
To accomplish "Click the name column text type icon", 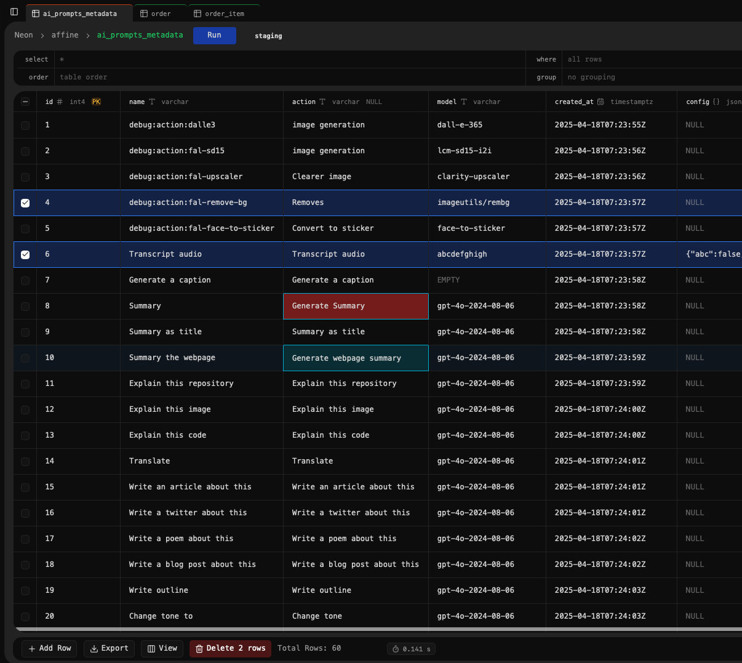I will click(x=152, y=102).
